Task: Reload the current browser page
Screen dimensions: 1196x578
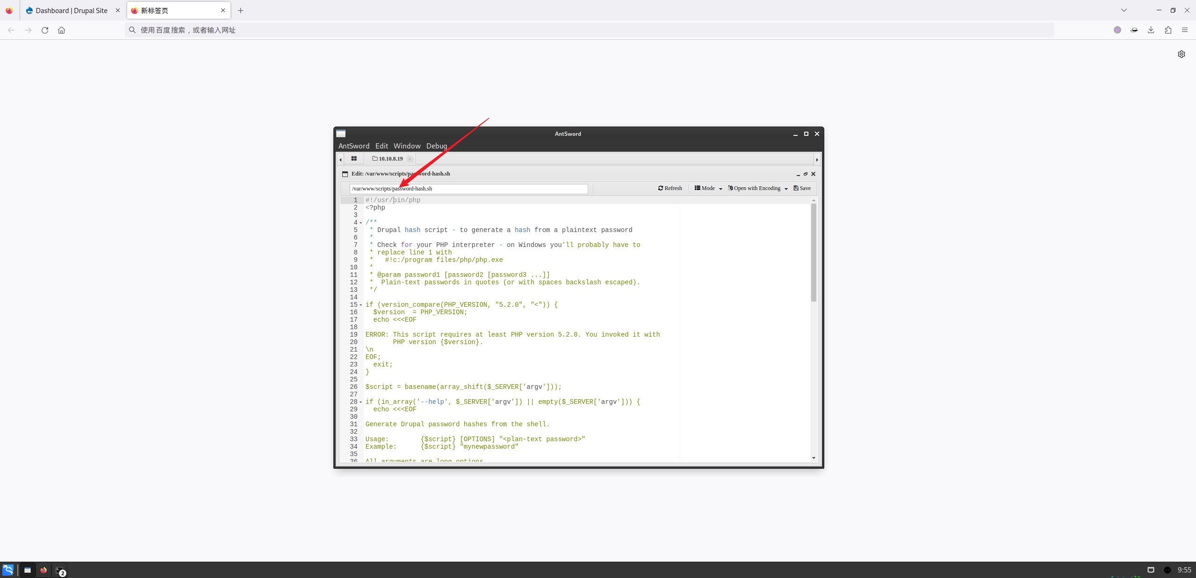Action: tap(45, 30)
